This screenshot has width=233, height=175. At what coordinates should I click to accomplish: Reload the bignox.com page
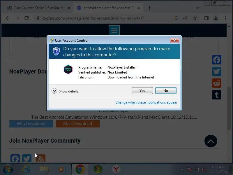[x=27, y=18]
